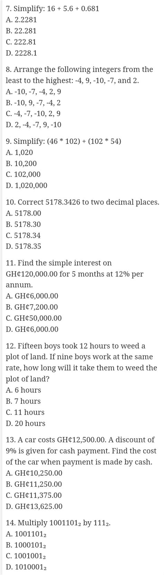Viewport: 164px width, 575px height.
Task: Select option D. 2228.1
Action: tap(21, 53)
